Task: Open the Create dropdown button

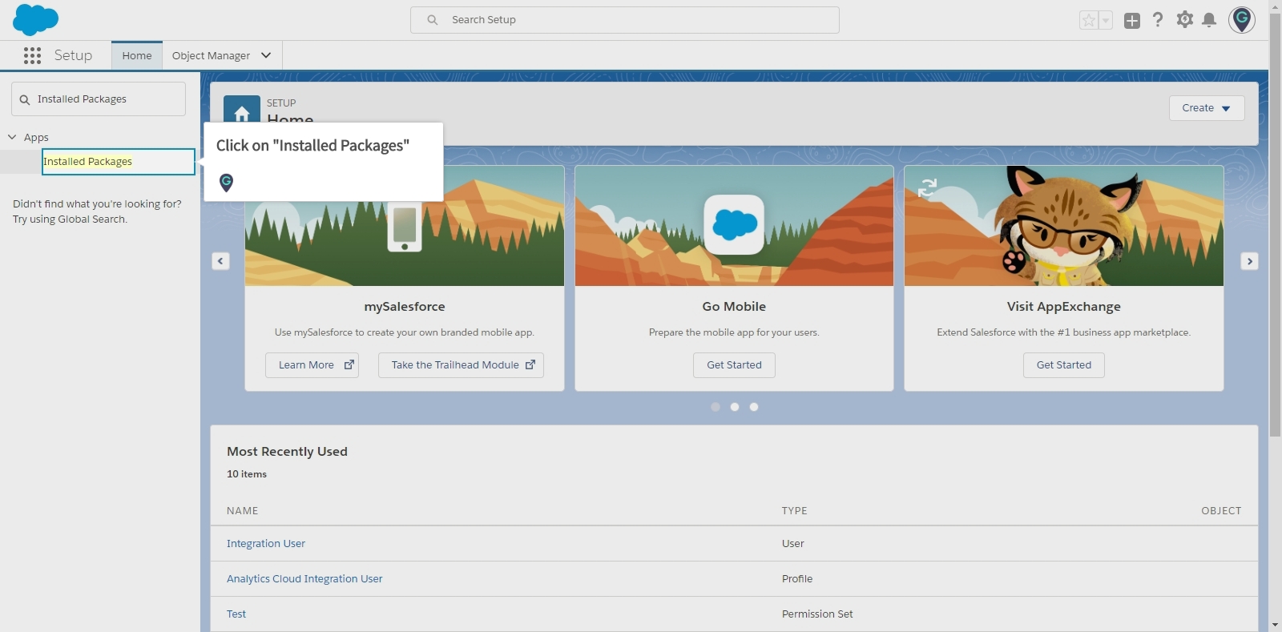Action: [1207, 108]
